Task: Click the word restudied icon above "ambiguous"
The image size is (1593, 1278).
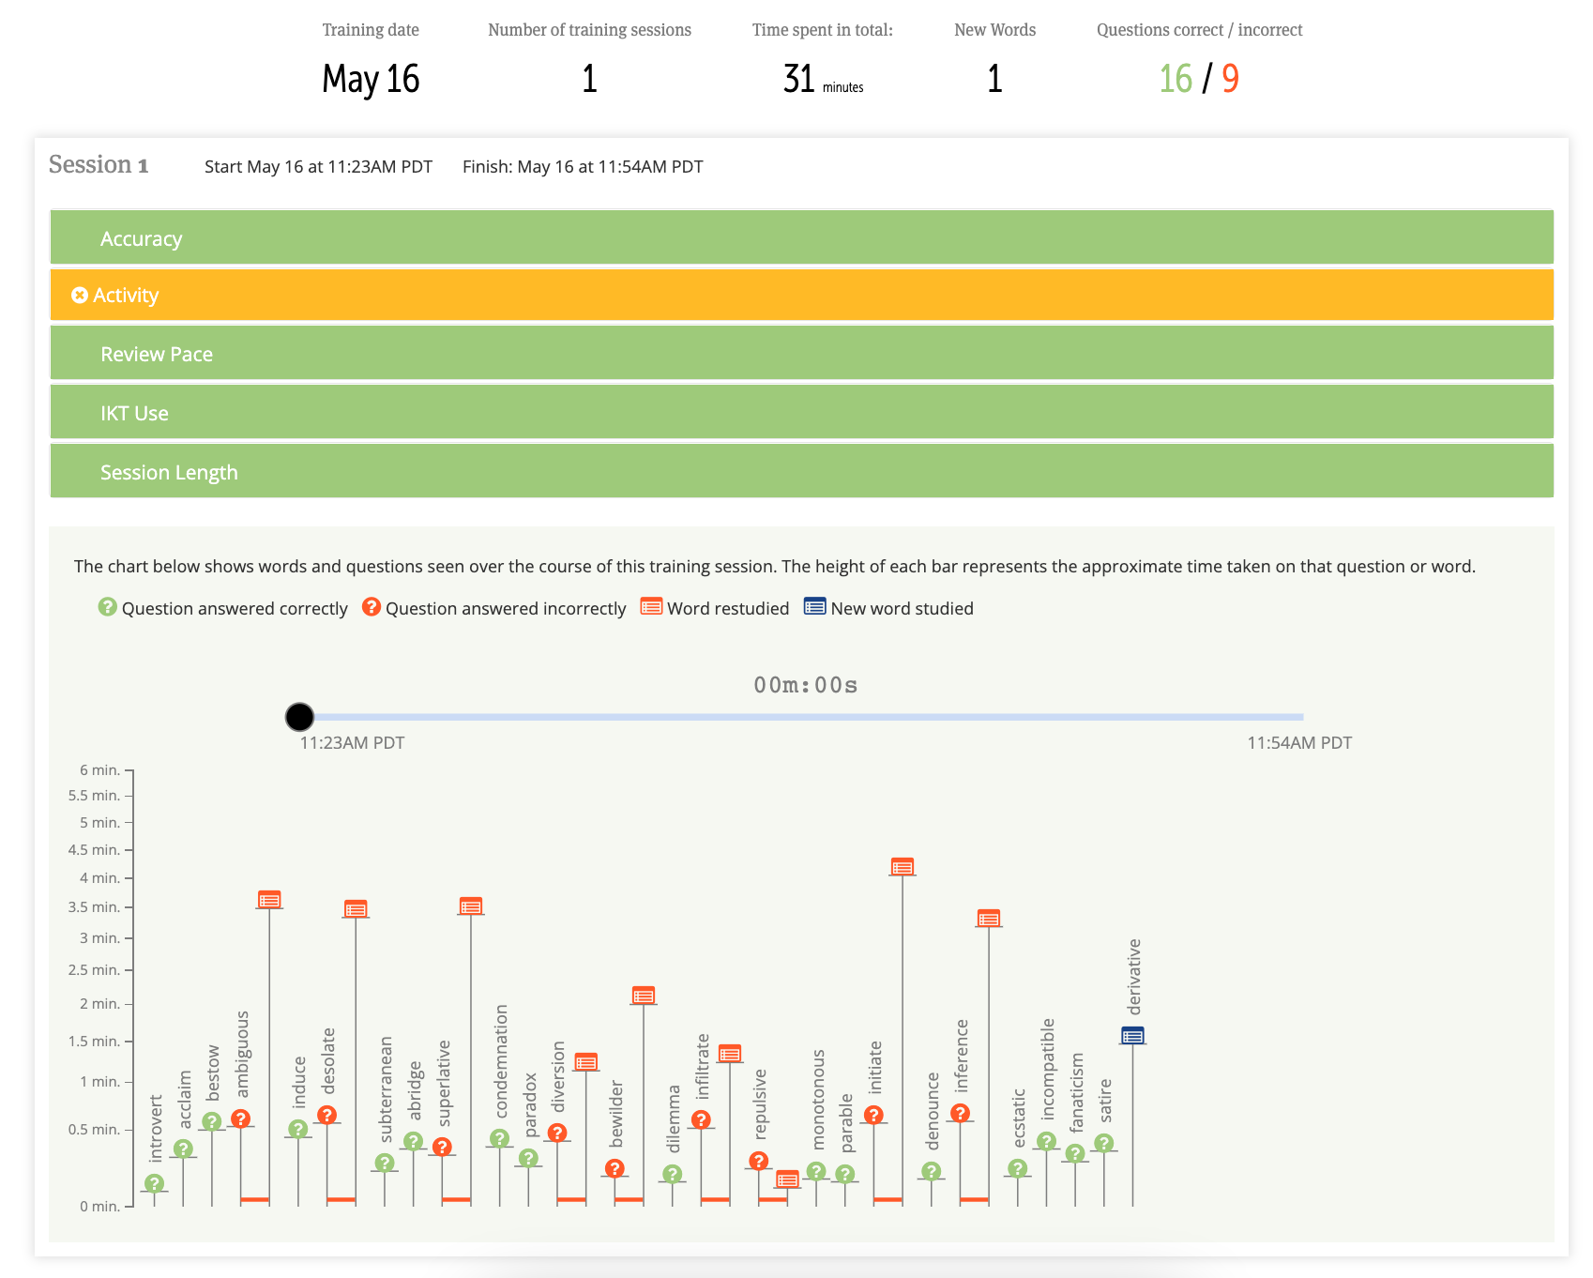Action: tap(267, 899)
